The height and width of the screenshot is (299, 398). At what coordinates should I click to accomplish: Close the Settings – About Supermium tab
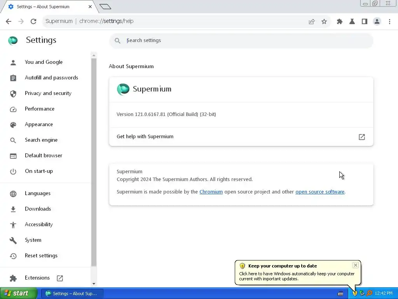tap(90, 7)
